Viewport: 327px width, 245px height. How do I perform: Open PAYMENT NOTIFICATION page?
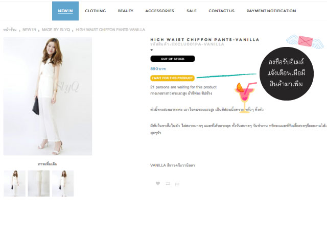tap(271, 11)
